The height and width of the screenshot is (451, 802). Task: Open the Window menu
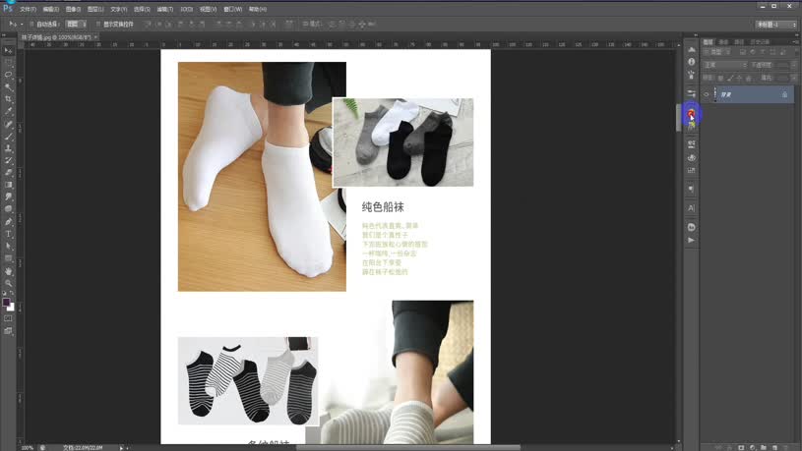click(232, 9)
